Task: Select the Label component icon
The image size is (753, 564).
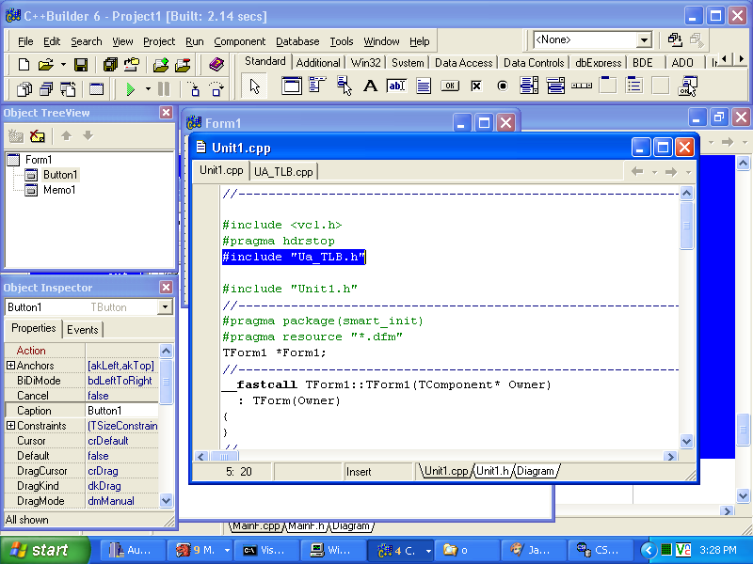Action: tap(370, 86)
